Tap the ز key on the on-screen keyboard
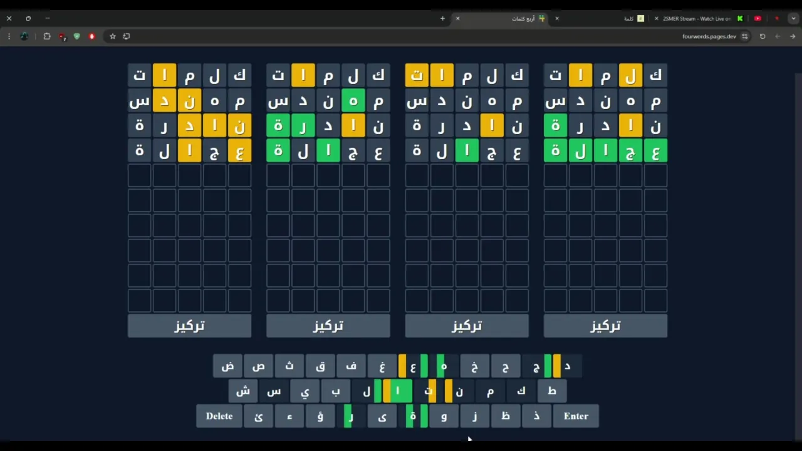This screenshot has width=802, height=451. click(474, 417)
